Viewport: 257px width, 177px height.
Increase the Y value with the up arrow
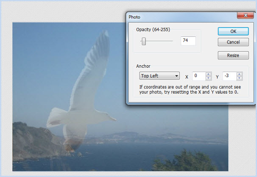(x=239, y=74)
